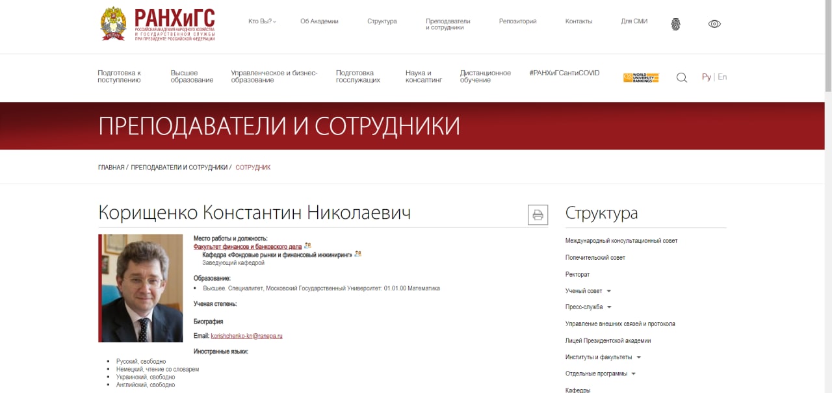Open Высшее образование section

click(192, 77)
